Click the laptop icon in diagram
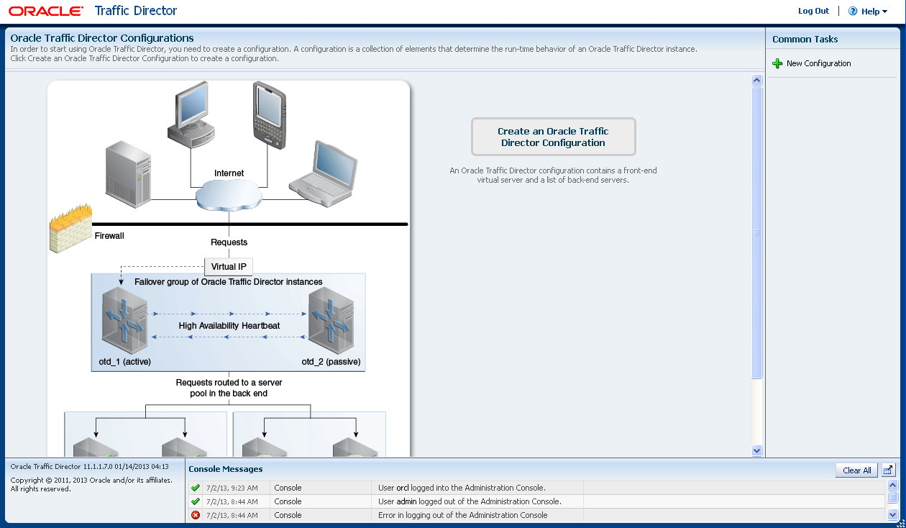906x528 pixels. (323, 174)
